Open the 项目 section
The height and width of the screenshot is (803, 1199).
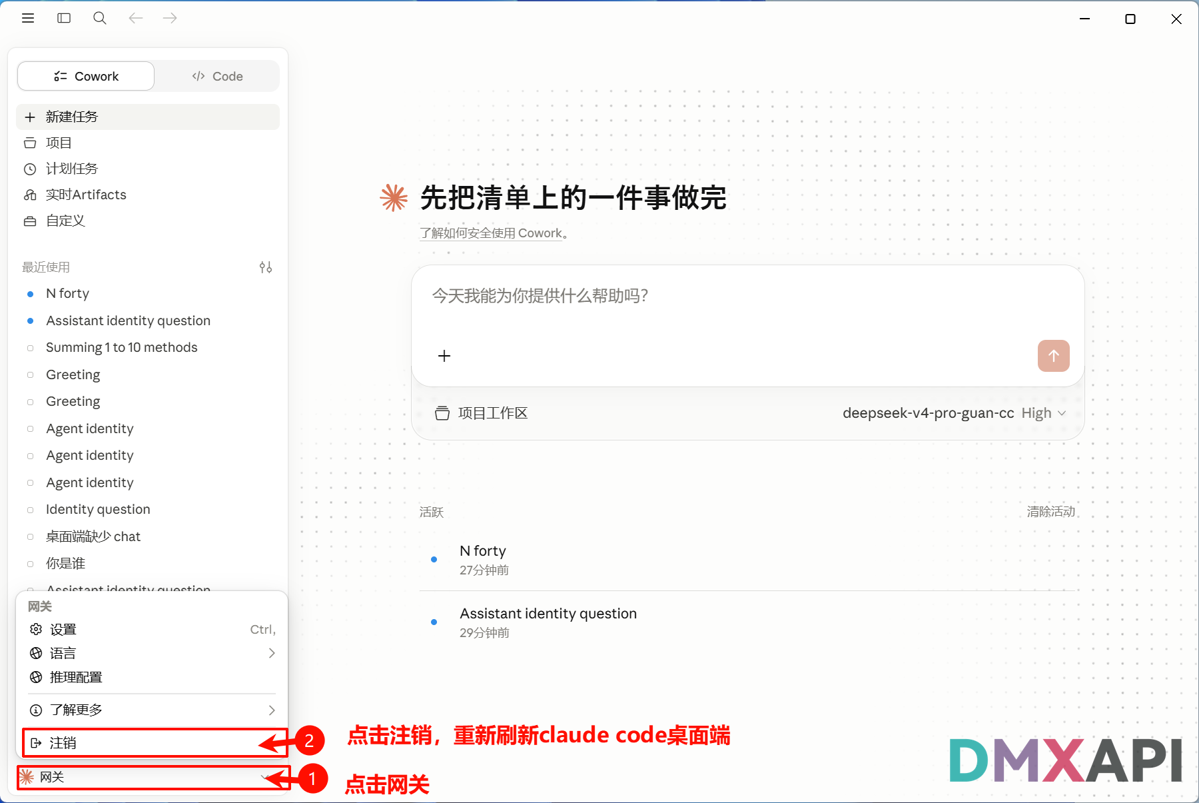(x=148, y=143)
